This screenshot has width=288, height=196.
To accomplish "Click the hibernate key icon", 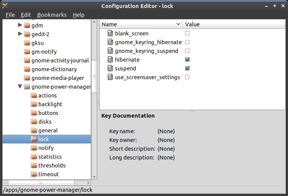I will [x=110, y=59].
